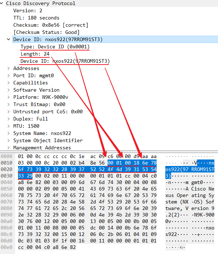The height and width of the screenshot is (254, 218).
Task: Click hex offset 00c0 in bytes pane
Action: tap(6, 234)
